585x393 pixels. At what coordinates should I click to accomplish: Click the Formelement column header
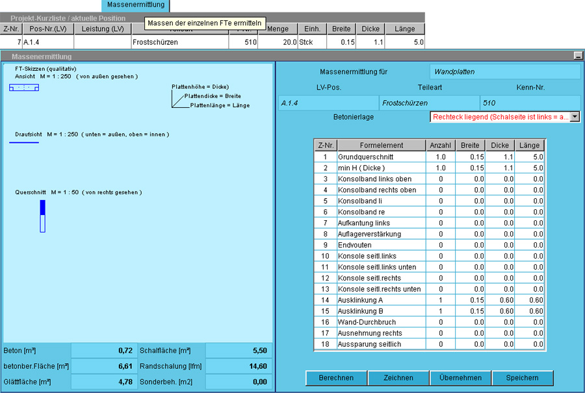click(382, 145)
